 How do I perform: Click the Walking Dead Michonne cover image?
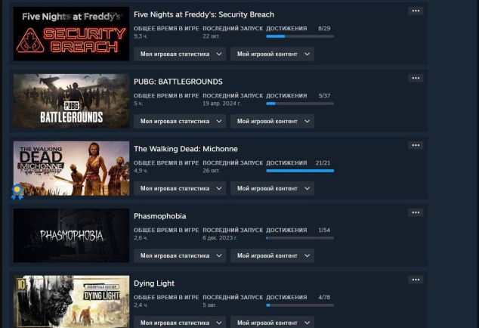point(71,168)
